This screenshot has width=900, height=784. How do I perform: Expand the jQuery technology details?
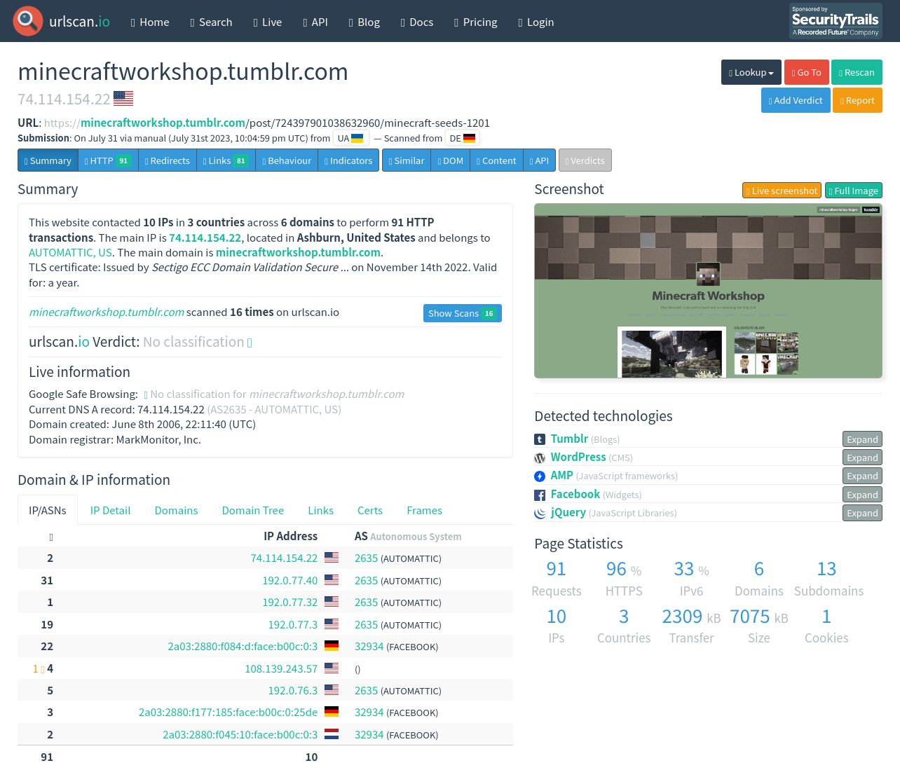862,513
